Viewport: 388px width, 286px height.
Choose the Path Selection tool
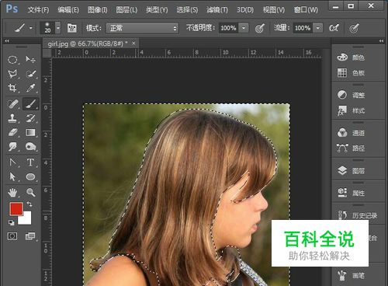click(x=12, y=177)
